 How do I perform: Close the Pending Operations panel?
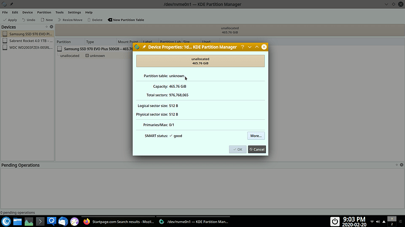(x=401, y=165)
